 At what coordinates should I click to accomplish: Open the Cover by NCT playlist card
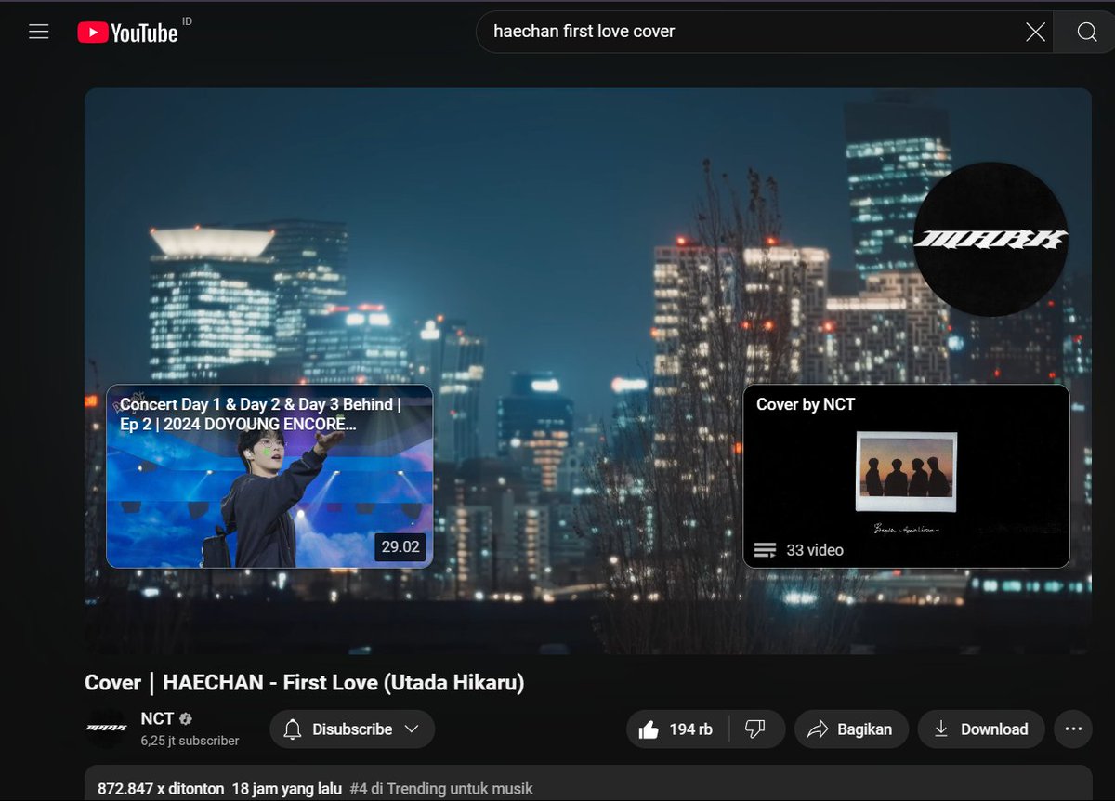click(906, 476)
